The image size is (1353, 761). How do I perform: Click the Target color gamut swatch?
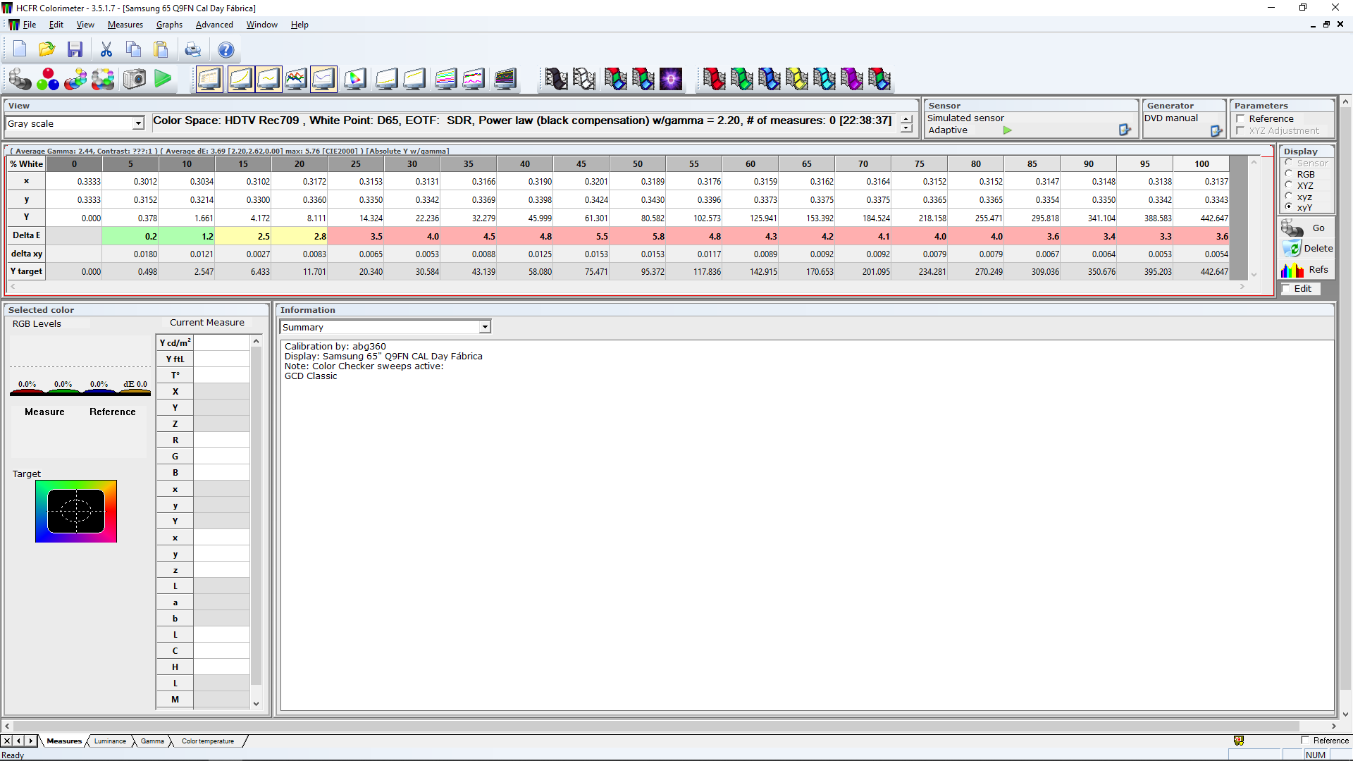click(x=76, y=512)
